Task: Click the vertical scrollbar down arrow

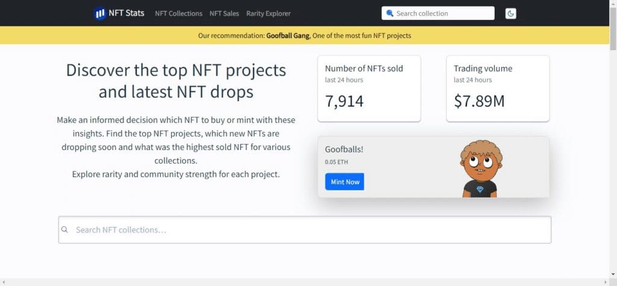Action: (x=613, y=275)
